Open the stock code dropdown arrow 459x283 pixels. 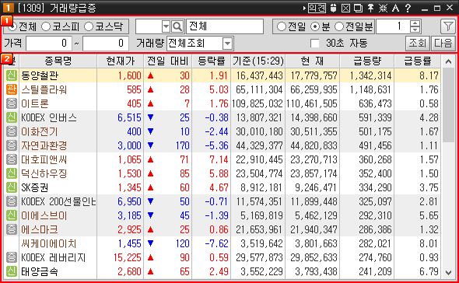pyautogui.click(x=166, y=26)
